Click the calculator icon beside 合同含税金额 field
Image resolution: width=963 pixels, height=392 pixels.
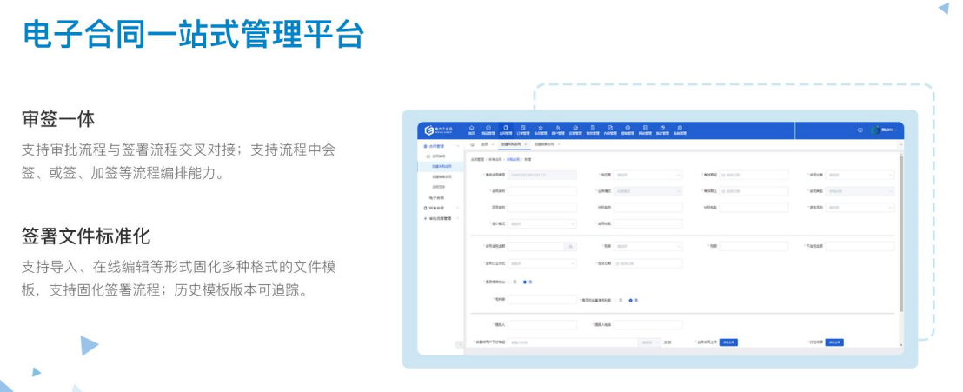point(570,246)
